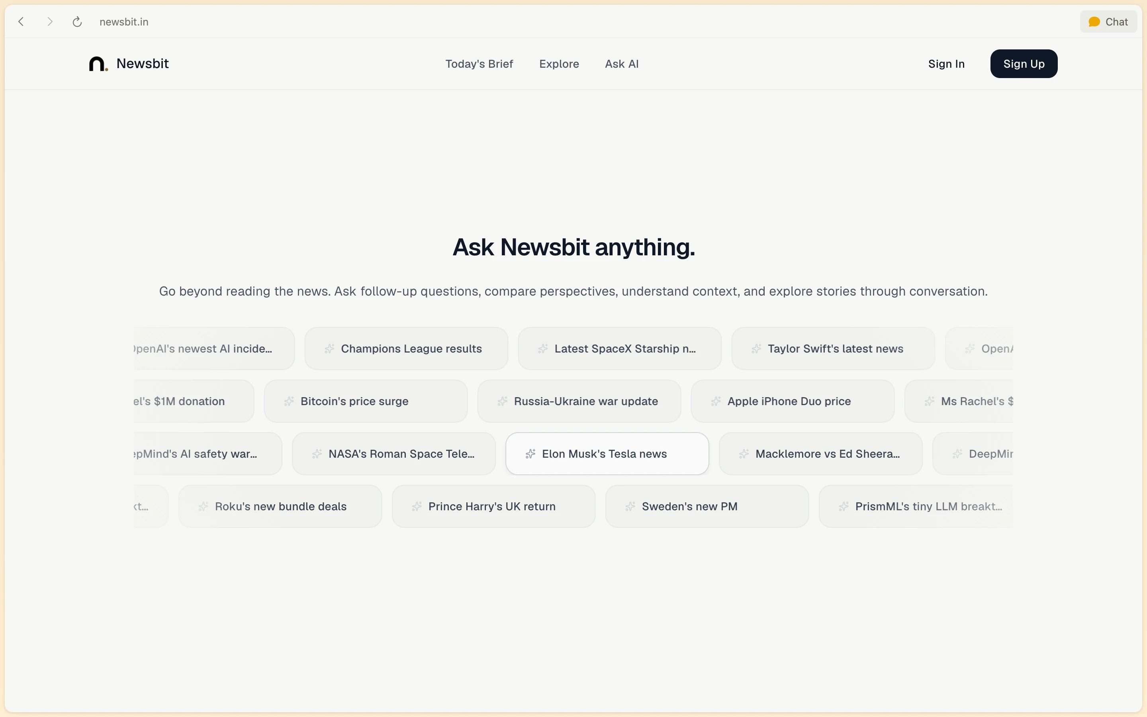Select Elon Musk's Tesla news chip

(607, 454)
